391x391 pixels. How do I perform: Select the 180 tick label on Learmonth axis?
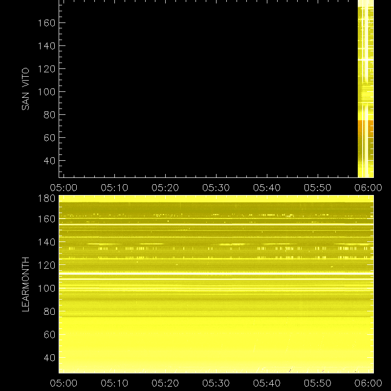point(46,198)
